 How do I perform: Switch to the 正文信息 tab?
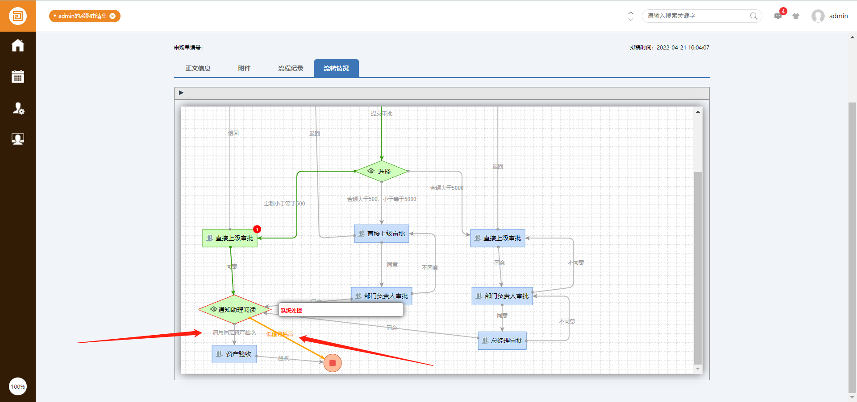(198, 68)
